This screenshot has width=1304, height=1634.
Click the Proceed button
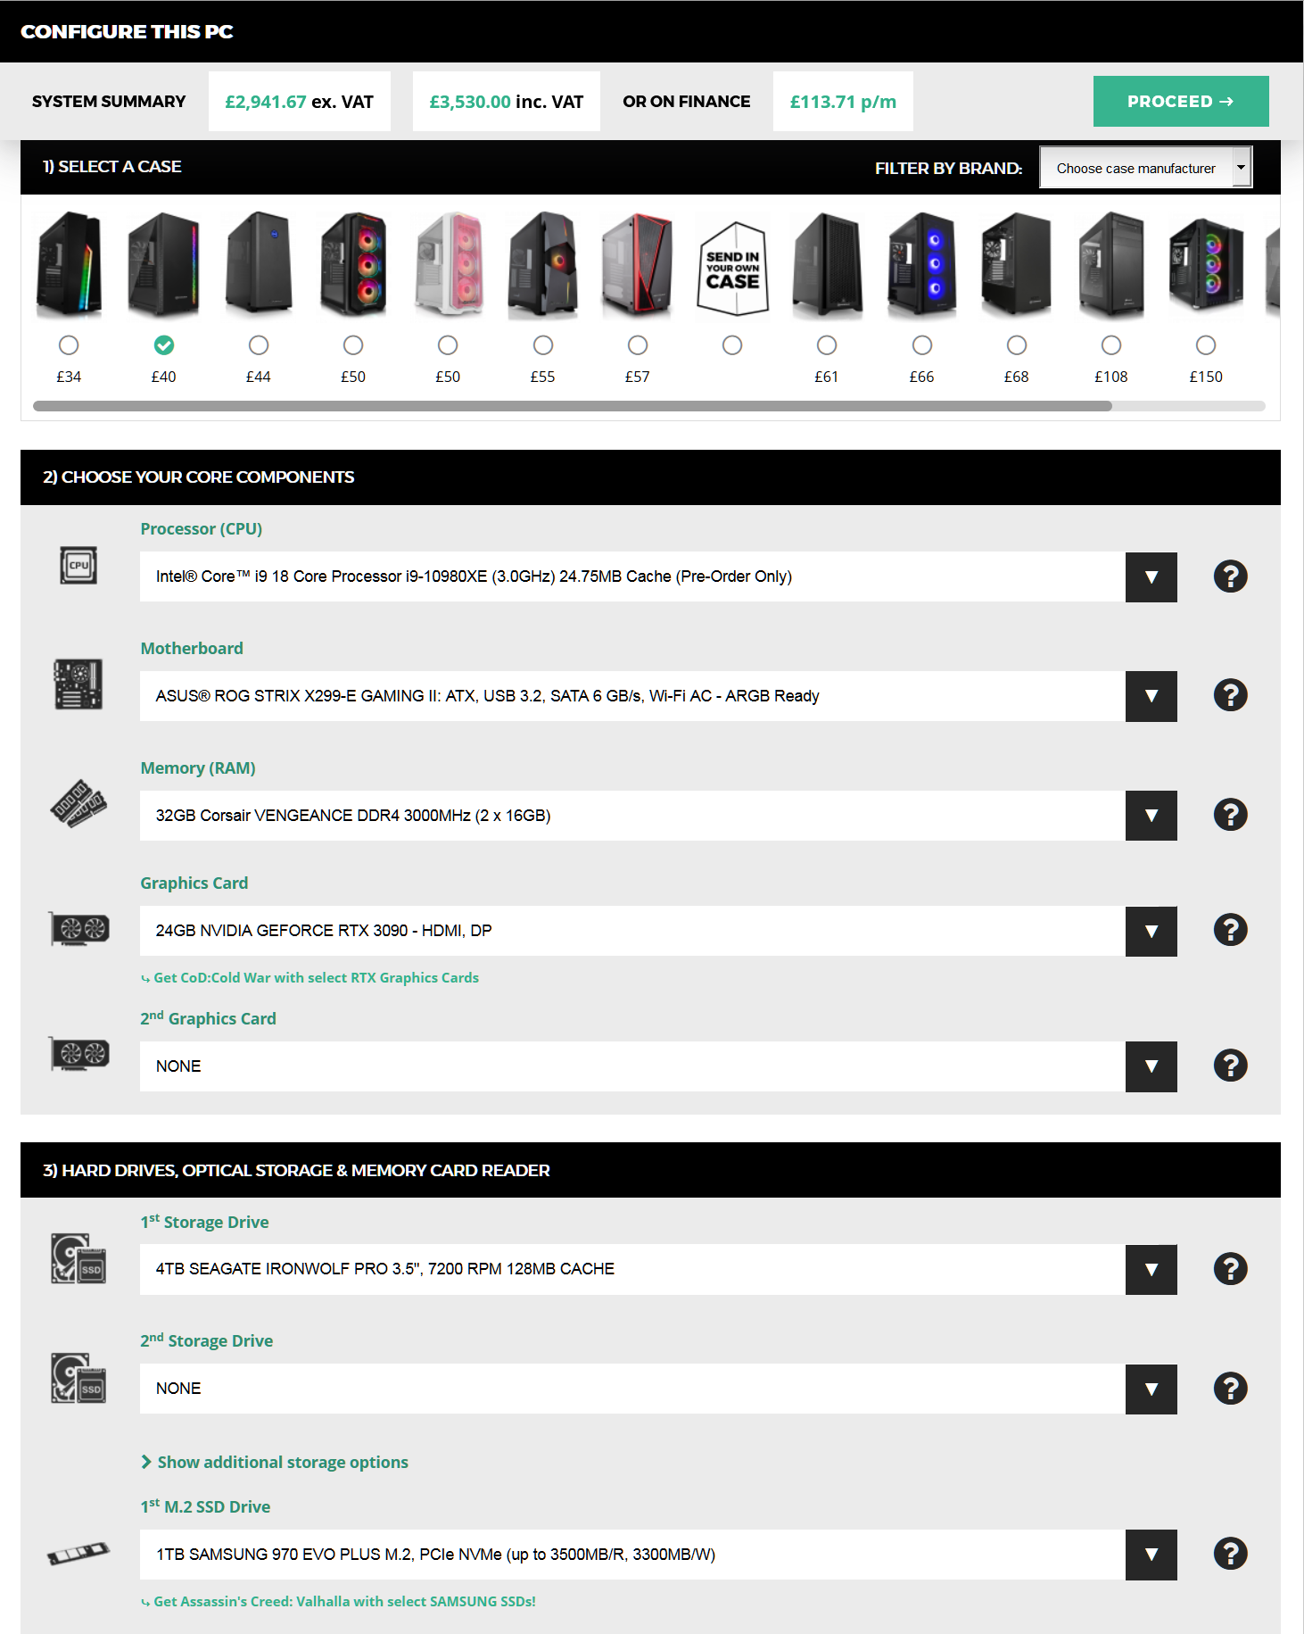pos(1181,101)
